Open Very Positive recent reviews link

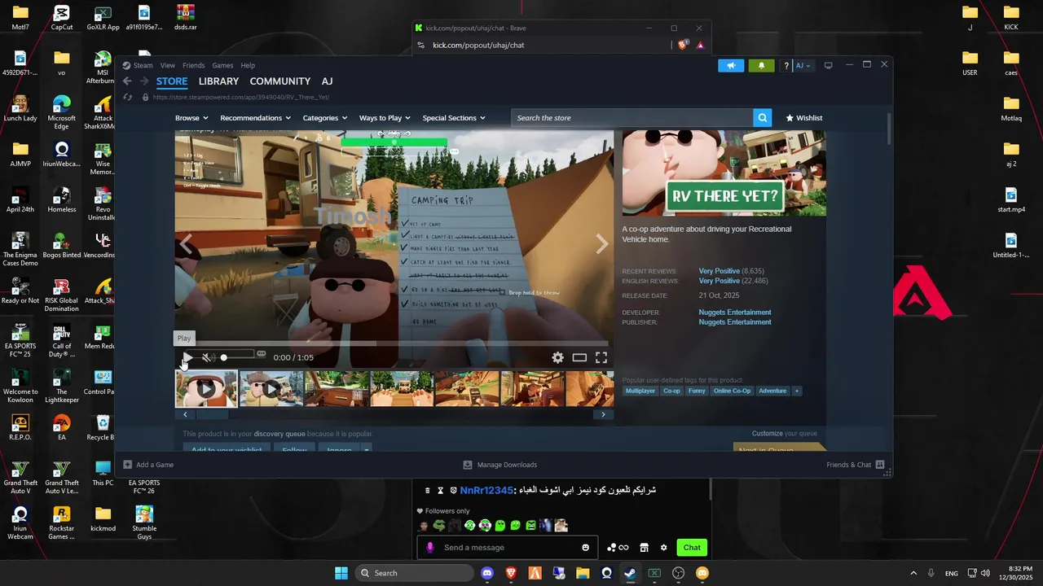[x=720, y=271]
